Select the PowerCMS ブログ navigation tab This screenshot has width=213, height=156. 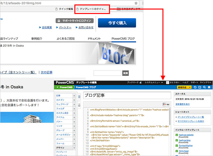[123, 38]
